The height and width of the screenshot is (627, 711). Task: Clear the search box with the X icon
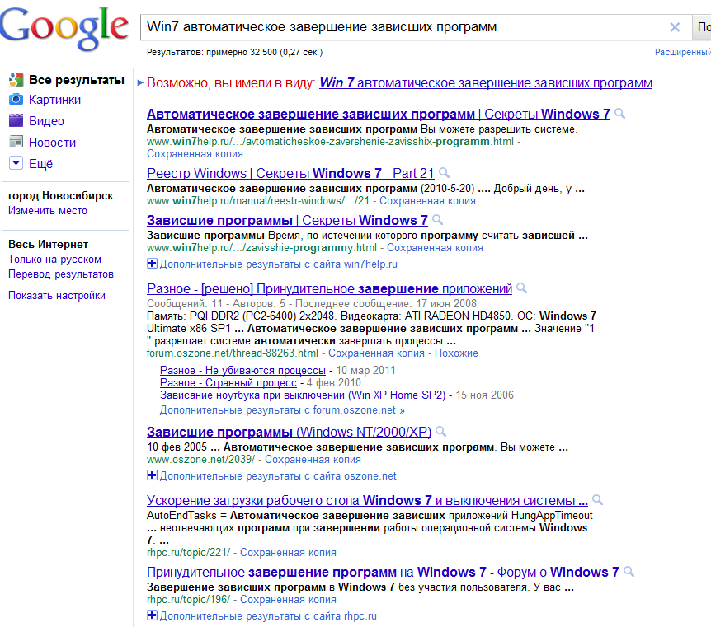[675, 27]
